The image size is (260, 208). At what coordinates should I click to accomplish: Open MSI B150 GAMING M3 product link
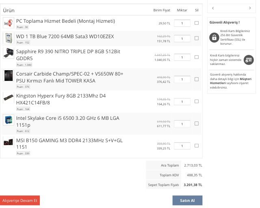coord(69,144)
